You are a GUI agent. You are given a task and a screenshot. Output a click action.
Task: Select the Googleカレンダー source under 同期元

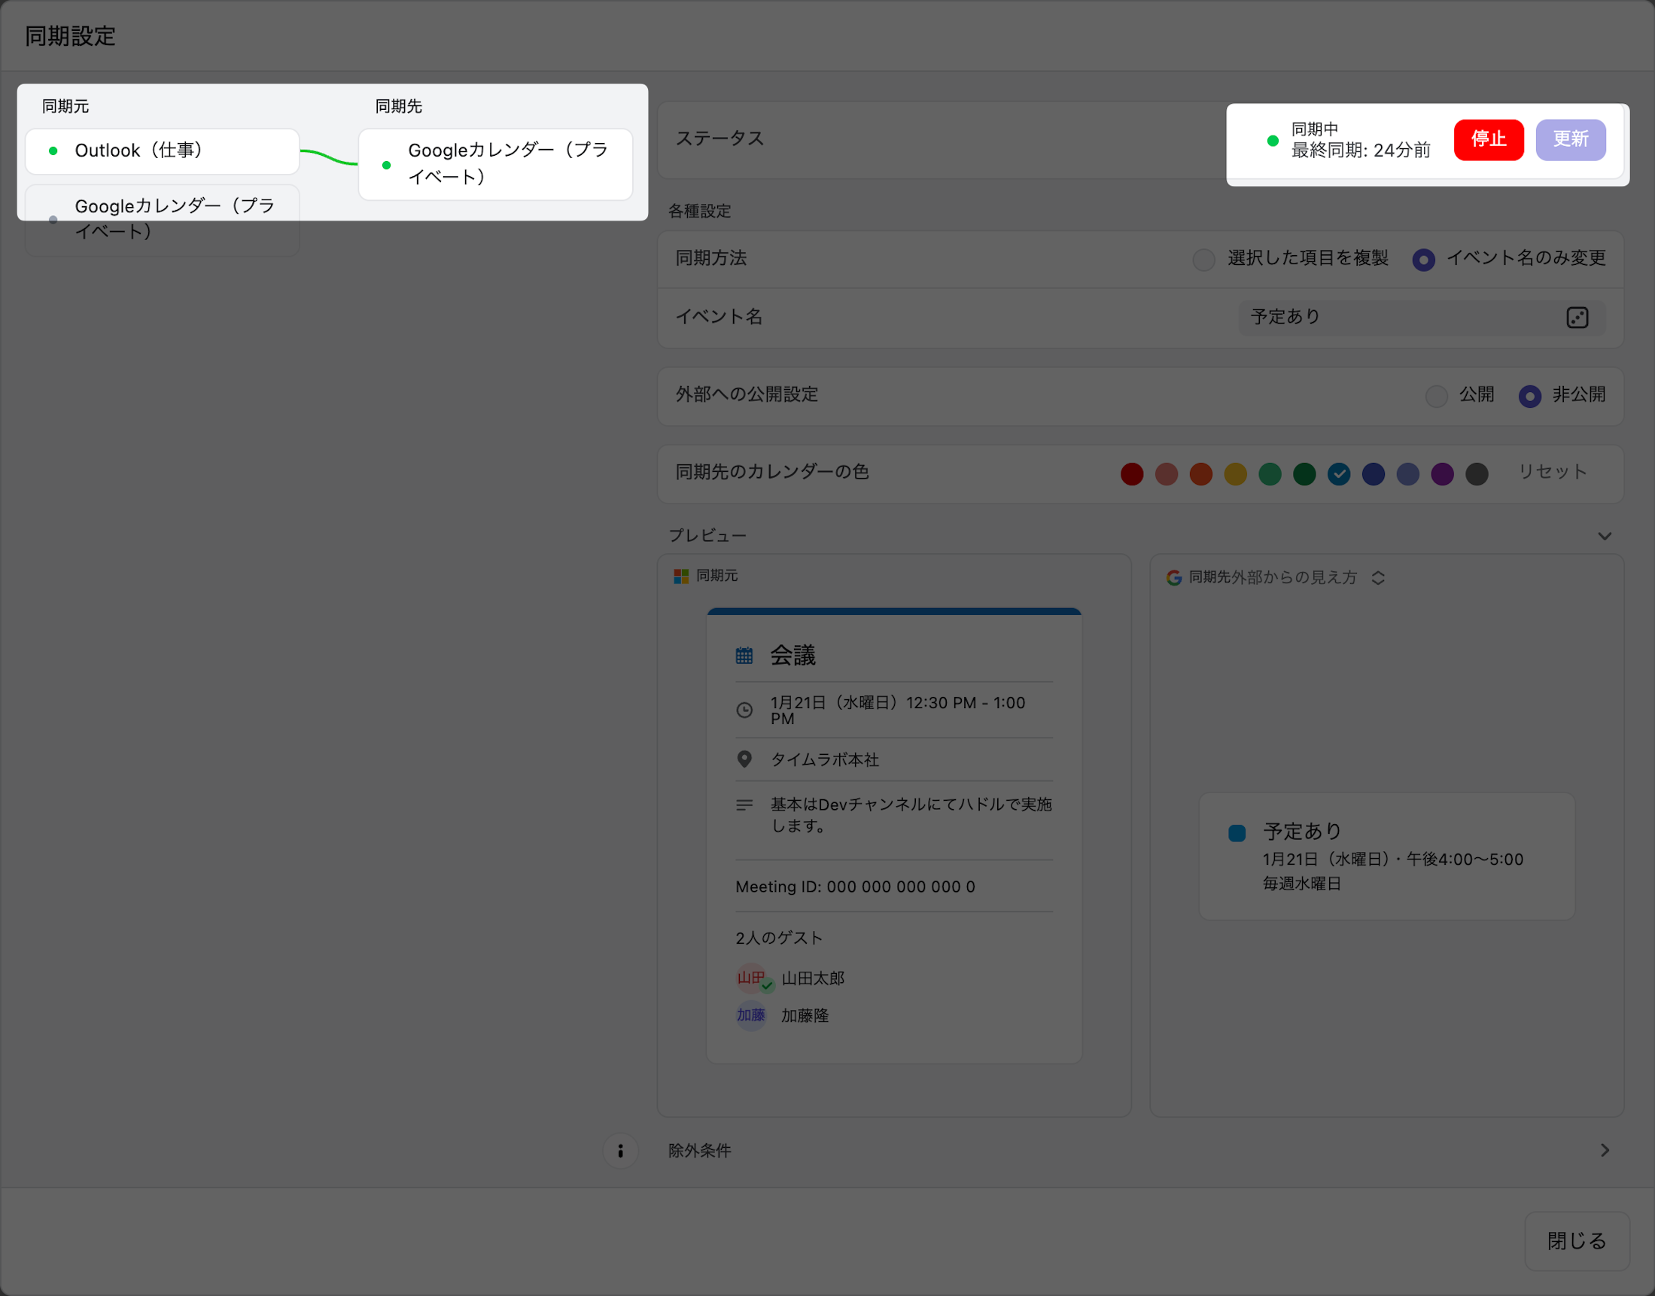coord(163,219)
